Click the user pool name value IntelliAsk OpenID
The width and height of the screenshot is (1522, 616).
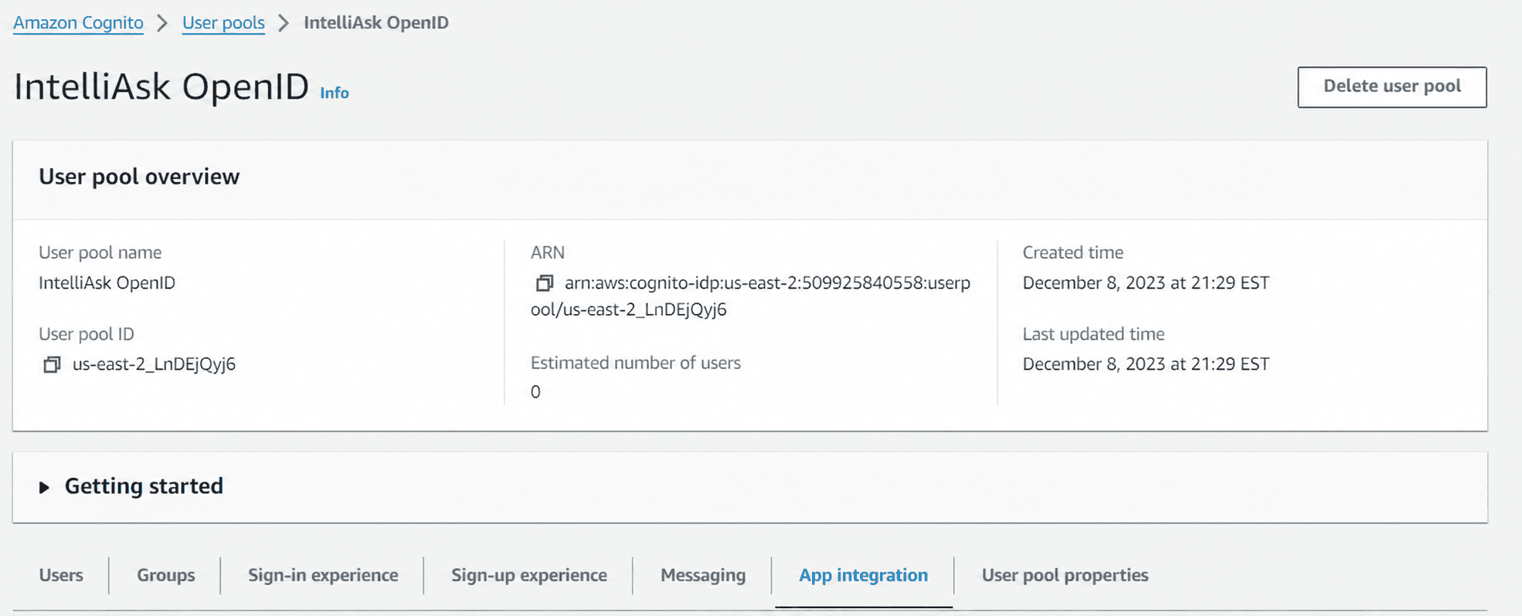[107, 283]
